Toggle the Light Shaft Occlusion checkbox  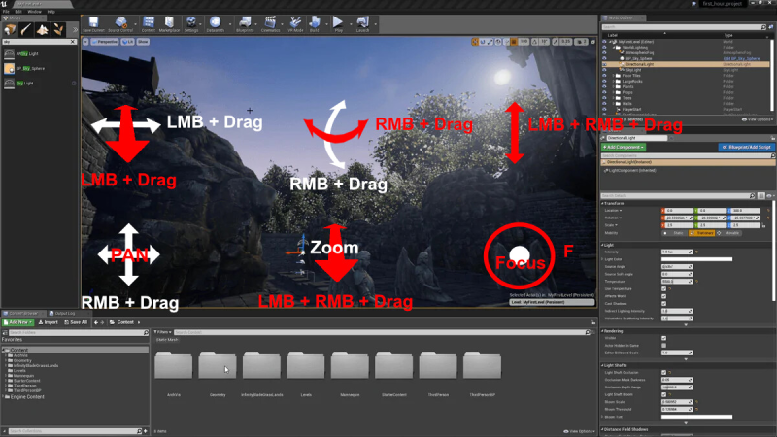[x=663, y=373]
